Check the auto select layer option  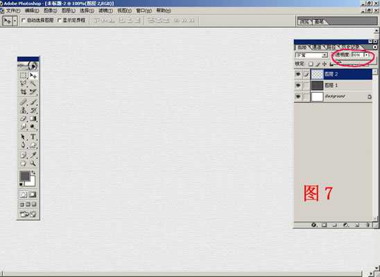tap(24, 20)
